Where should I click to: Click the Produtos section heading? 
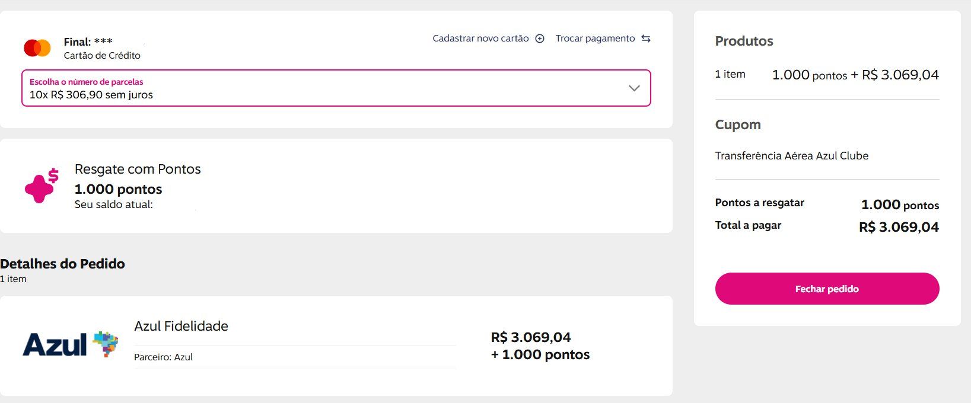[744, 41]
